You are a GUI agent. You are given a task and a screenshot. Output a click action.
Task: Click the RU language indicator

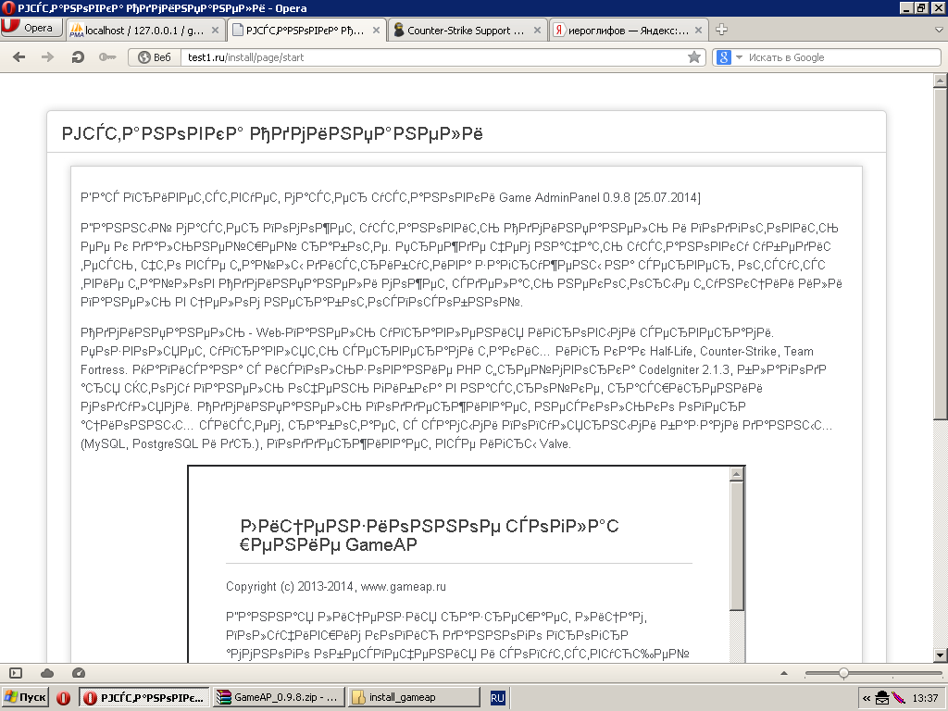[x=497, y=698]
